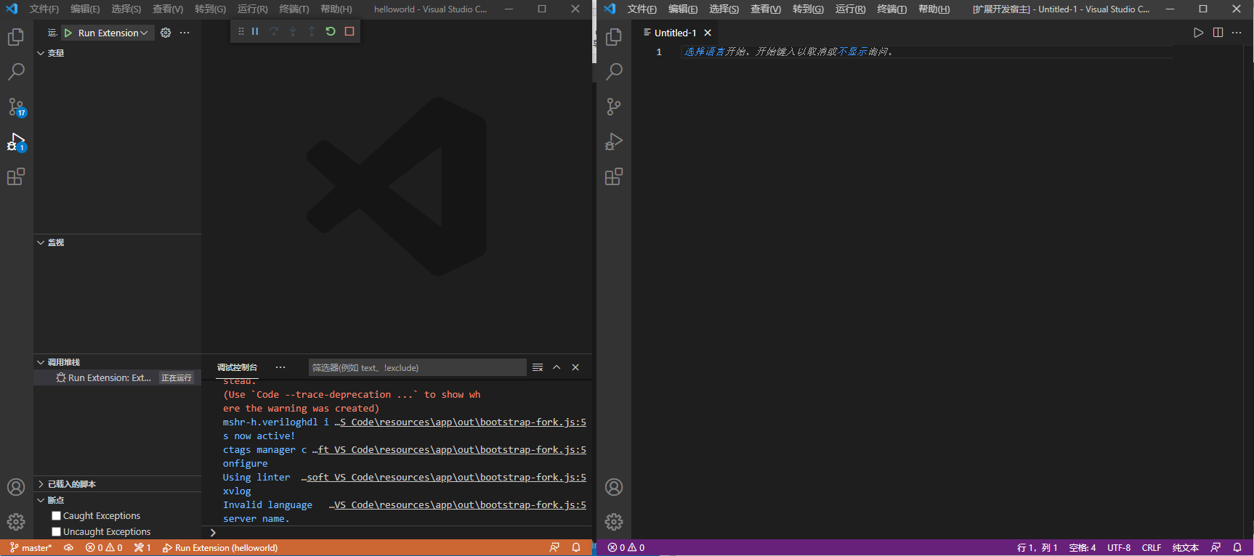Open Accounts menu in left window
1254x556 pixels.
(x=16, y=487)
